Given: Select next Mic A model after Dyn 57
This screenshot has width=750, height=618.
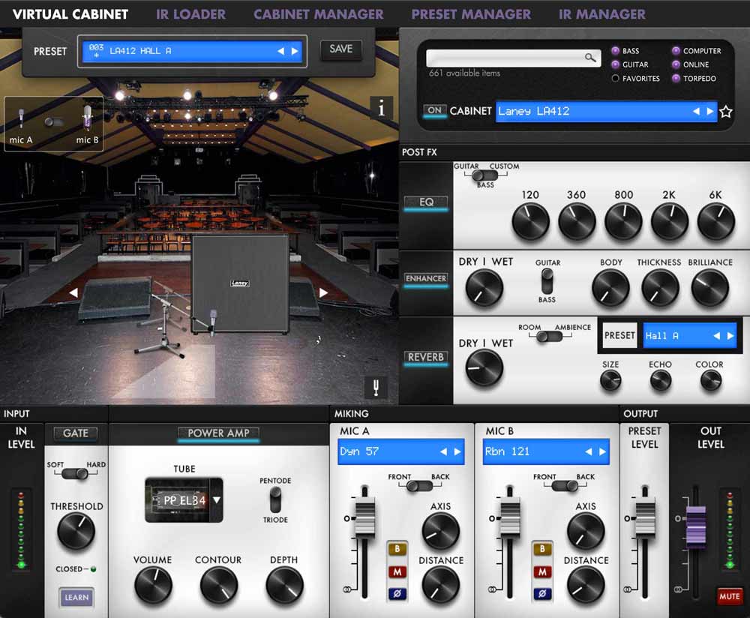Looking at the screenshot, I should click(457, 451).
